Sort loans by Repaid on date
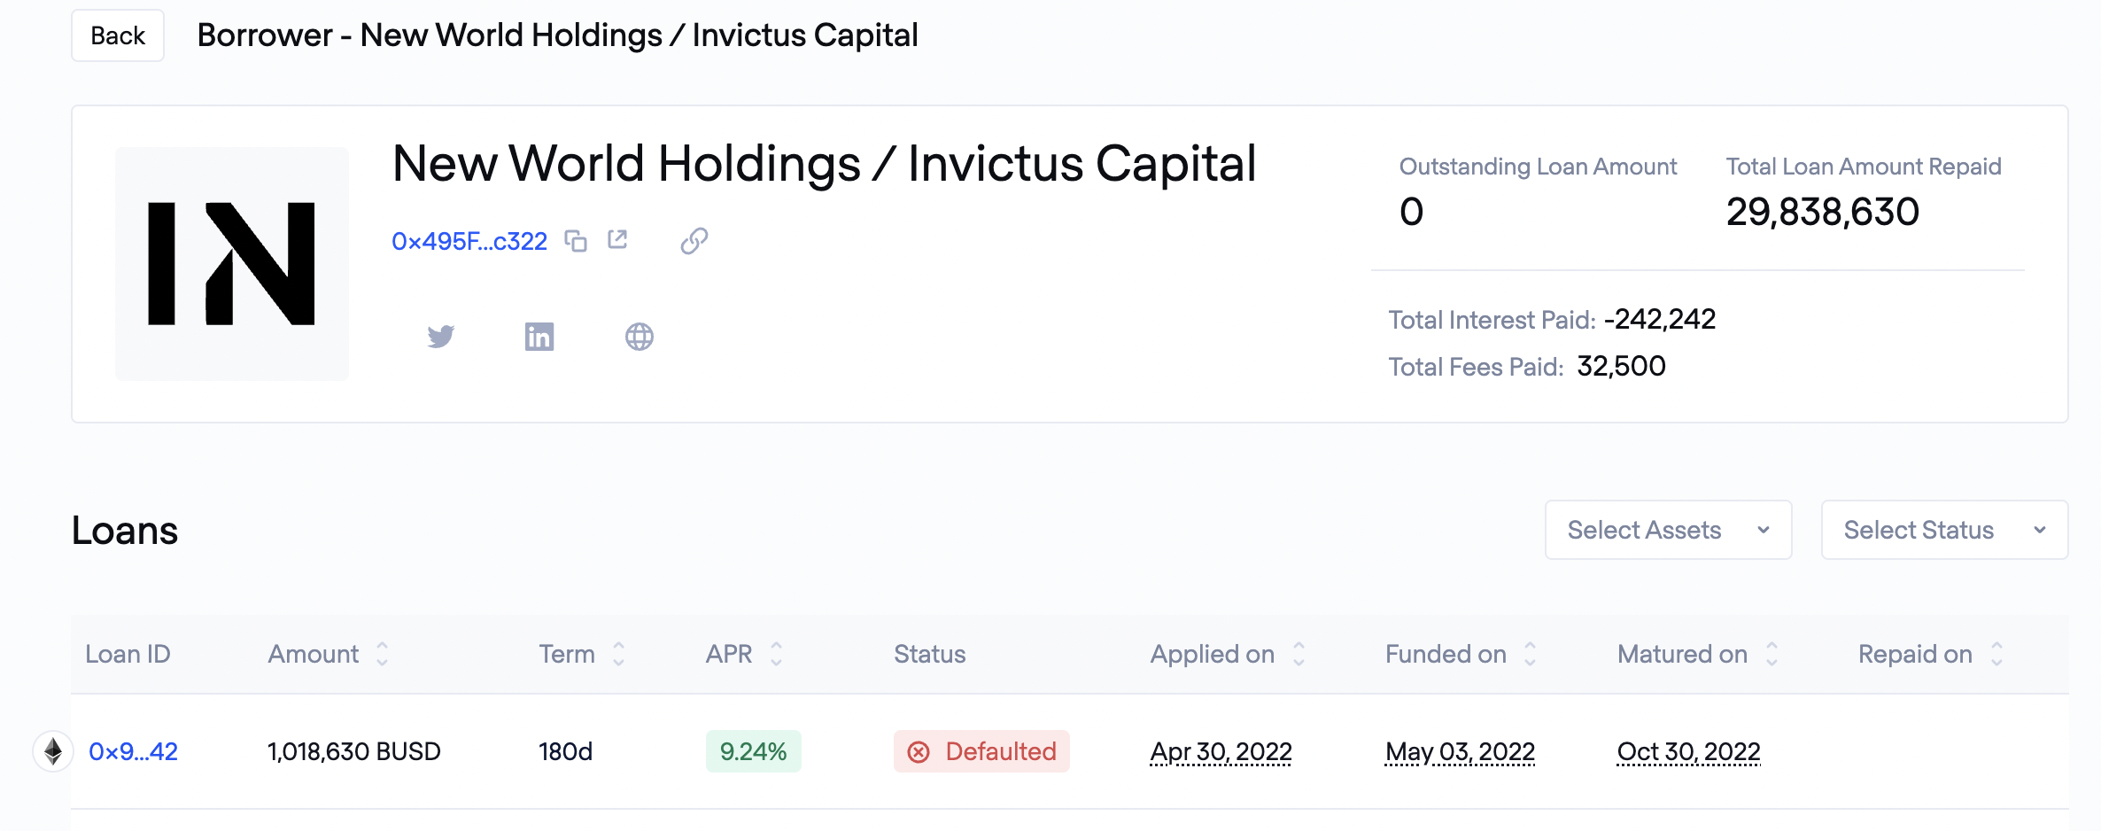The image size is (2101, 831). pyautogui.click(x=1996, y=654)
